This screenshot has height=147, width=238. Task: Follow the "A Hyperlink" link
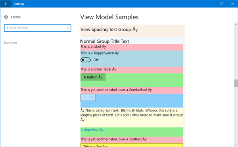tap(92, 130)
